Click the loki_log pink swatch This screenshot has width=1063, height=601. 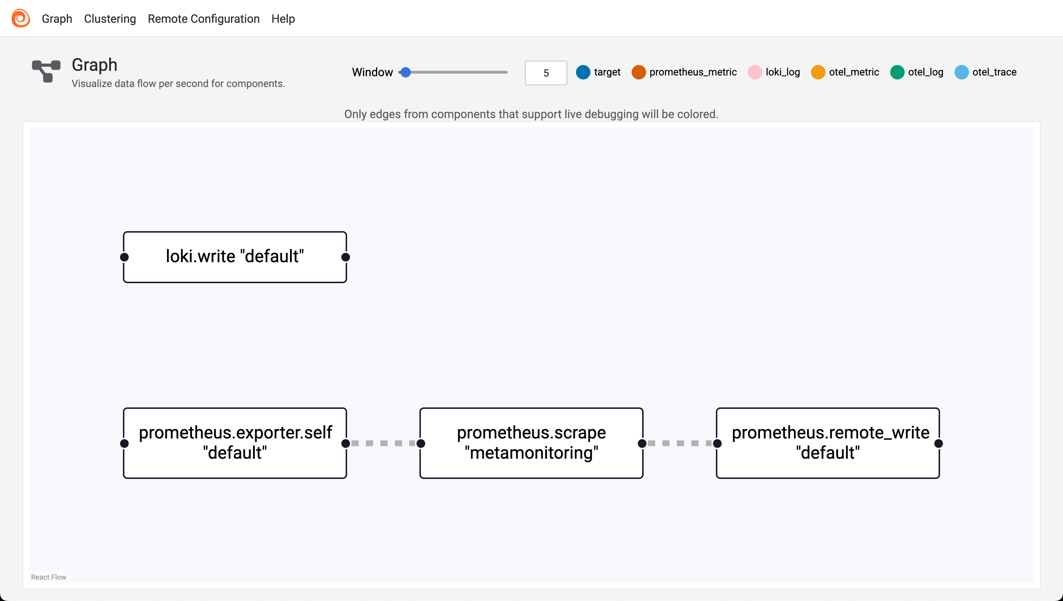pyautogui.click(x=755, y=72)
